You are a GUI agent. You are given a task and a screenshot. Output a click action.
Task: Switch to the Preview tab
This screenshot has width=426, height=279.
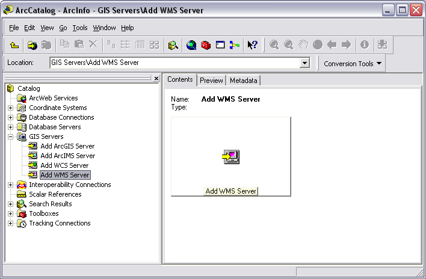(211, 81)
